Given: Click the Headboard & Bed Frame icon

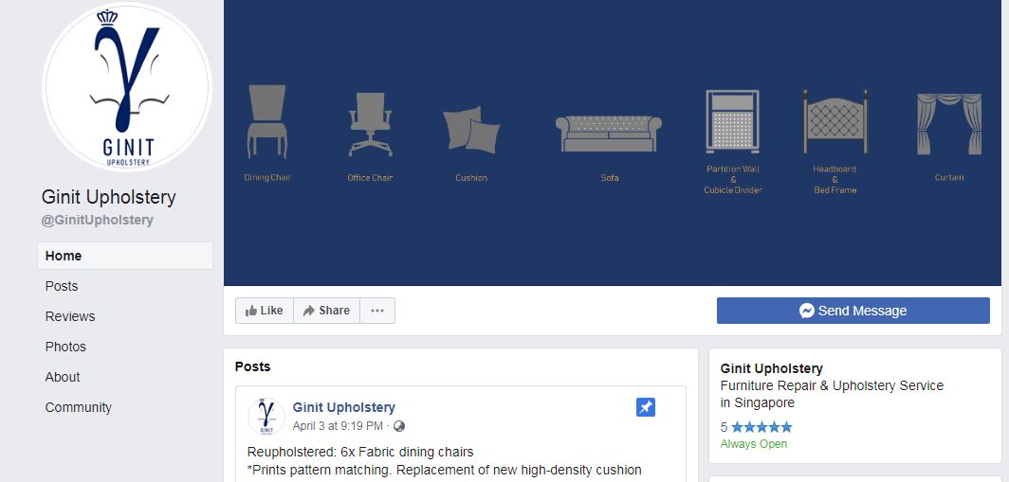Looking at the screenshot, I should 835,121.
